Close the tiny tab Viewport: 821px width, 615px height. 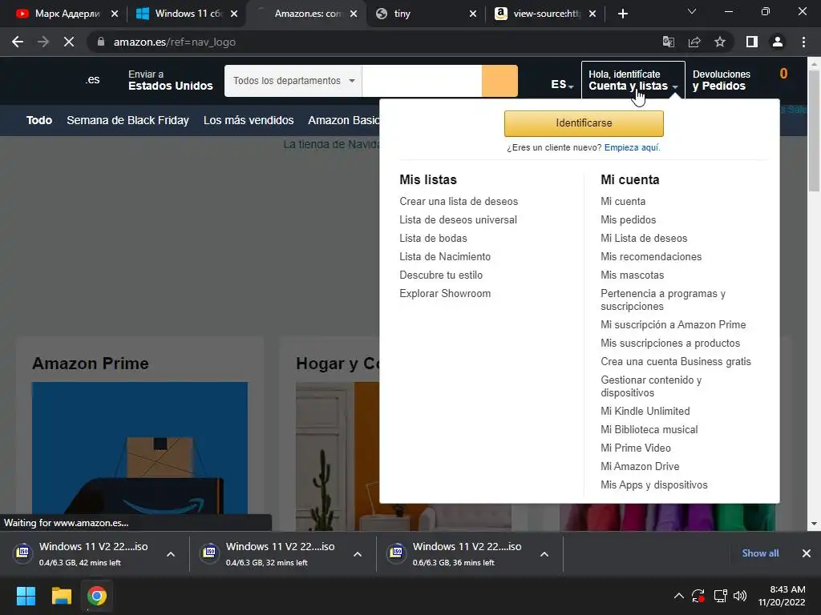click(x=473, y=14)
